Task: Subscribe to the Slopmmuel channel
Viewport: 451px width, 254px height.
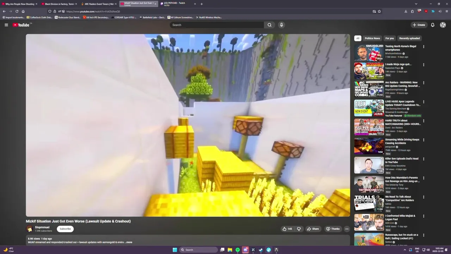Action: coord(65,229)
